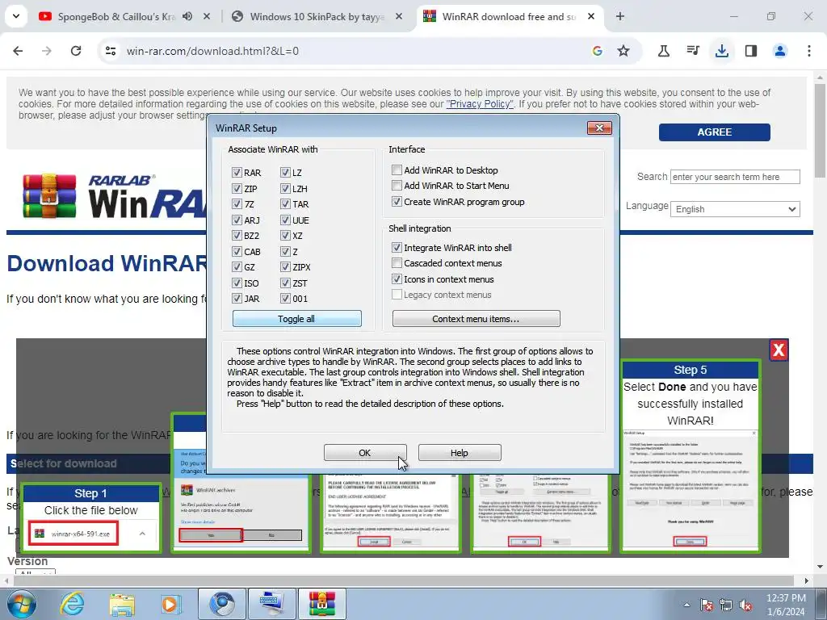
Task: Expand the winrar-x64-591.exe download chevron
Action: (142, 534)
